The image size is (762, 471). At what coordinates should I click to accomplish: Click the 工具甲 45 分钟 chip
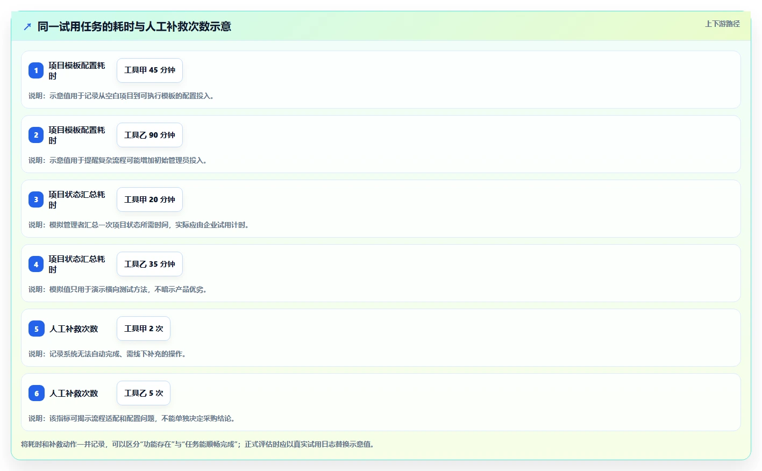pyautogui.click(x=149, y=70)
